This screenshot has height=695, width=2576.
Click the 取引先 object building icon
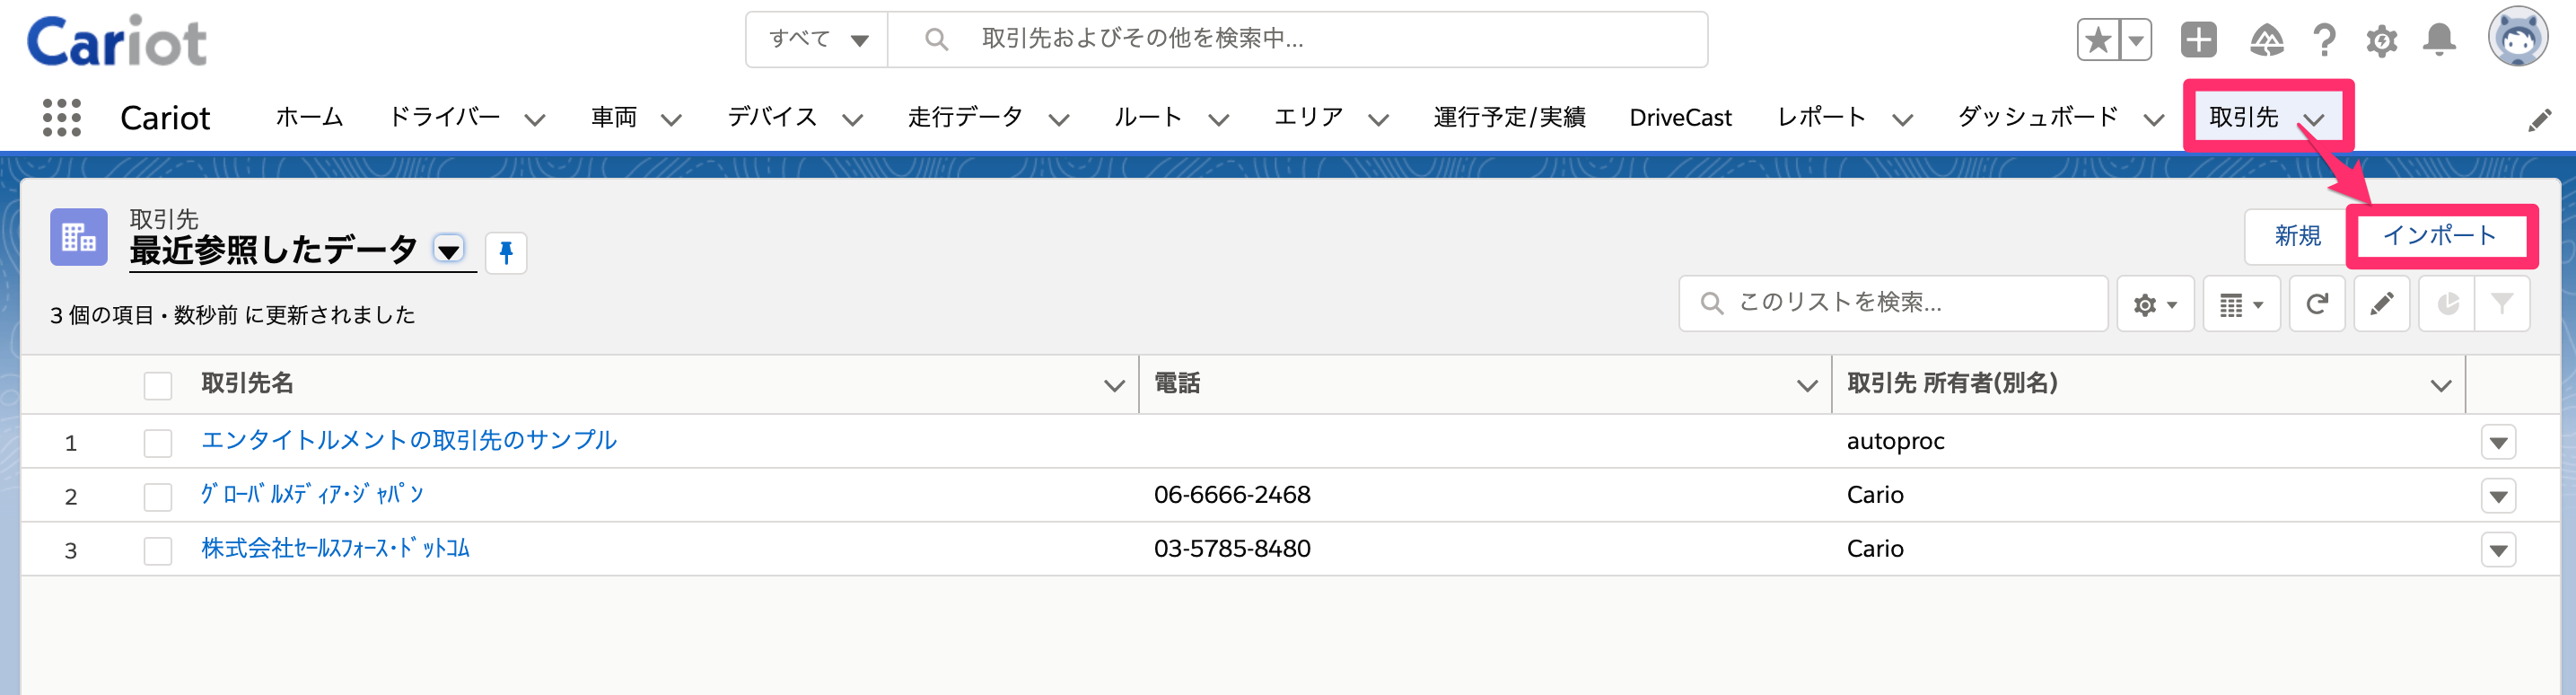click(79, 237)
